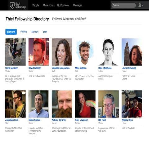Click the Jonathan Cain name link

click(x=12, y=120)
